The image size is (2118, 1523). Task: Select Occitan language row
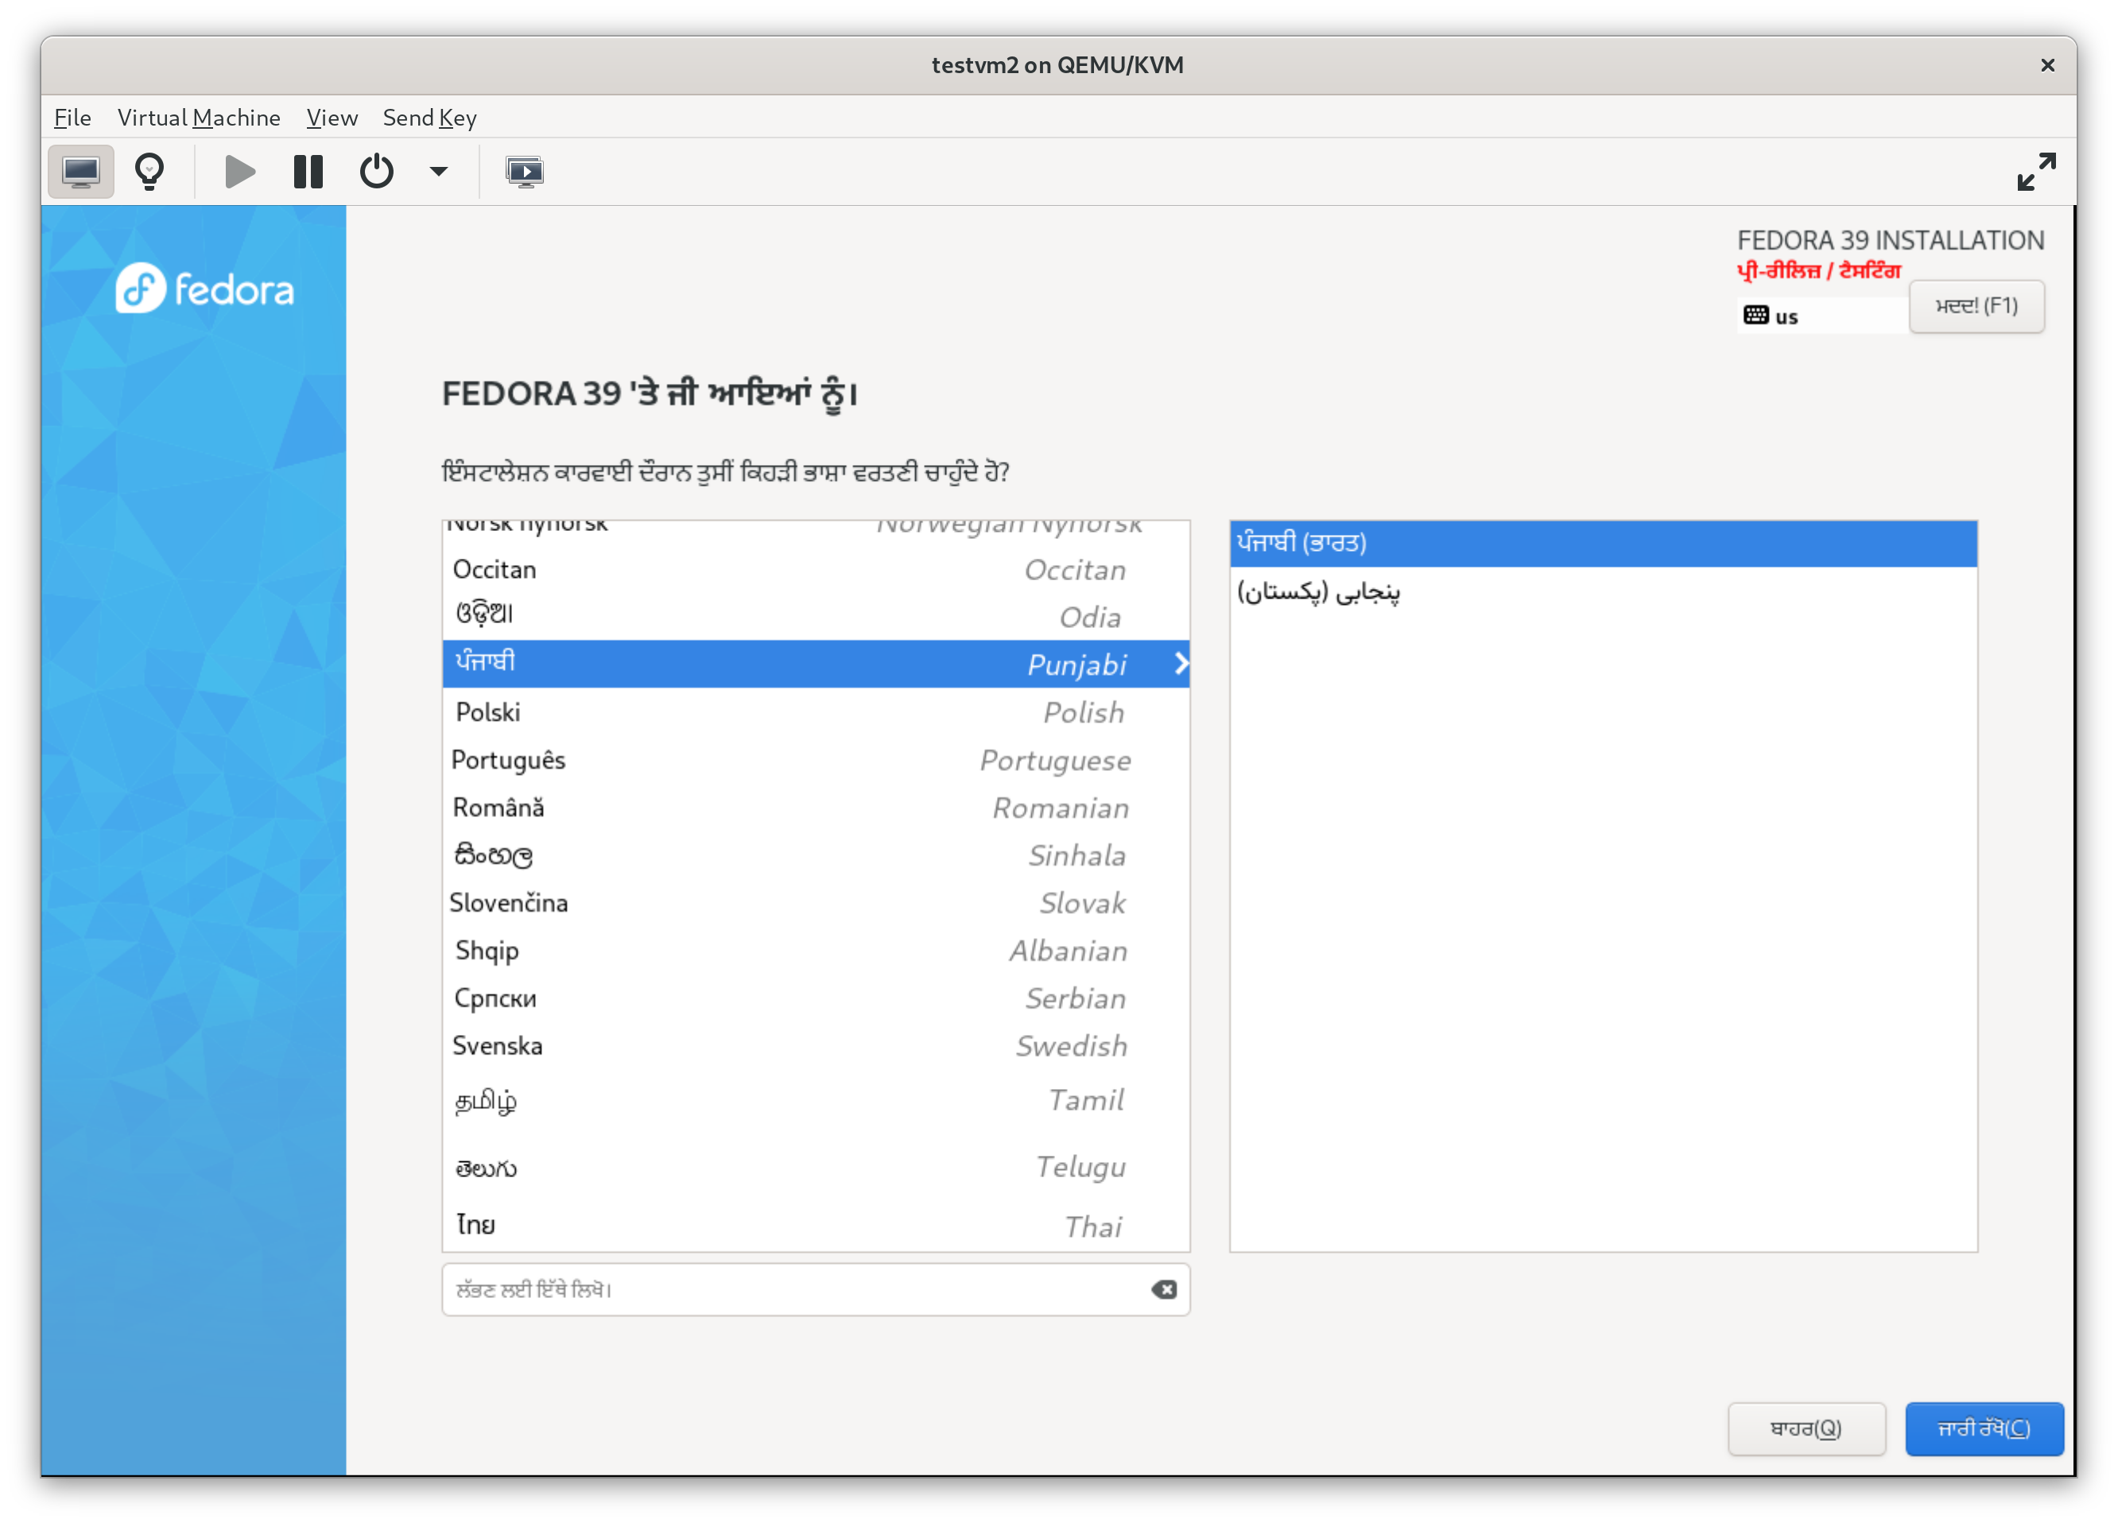(817, 570)
